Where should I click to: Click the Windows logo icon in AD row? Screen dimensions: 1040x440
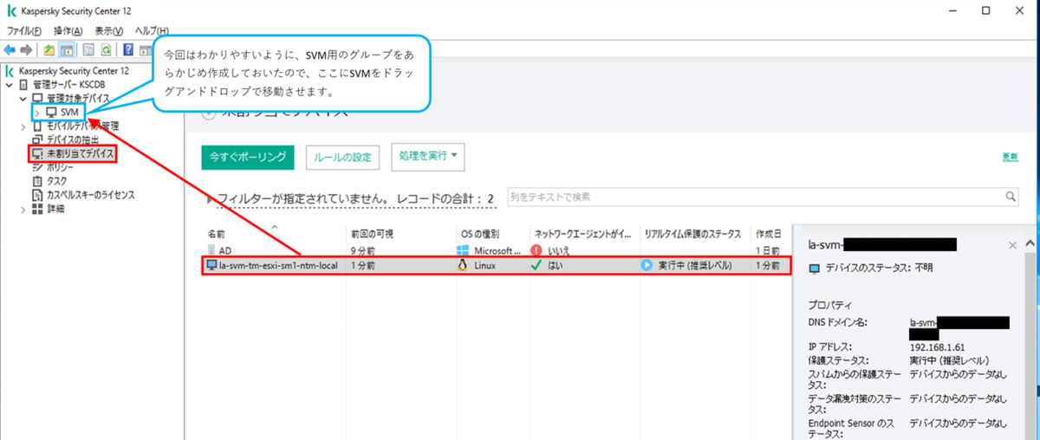tap(464, 250)
